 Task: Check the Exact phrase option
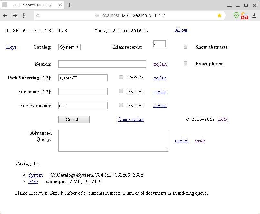coord(185,63)
